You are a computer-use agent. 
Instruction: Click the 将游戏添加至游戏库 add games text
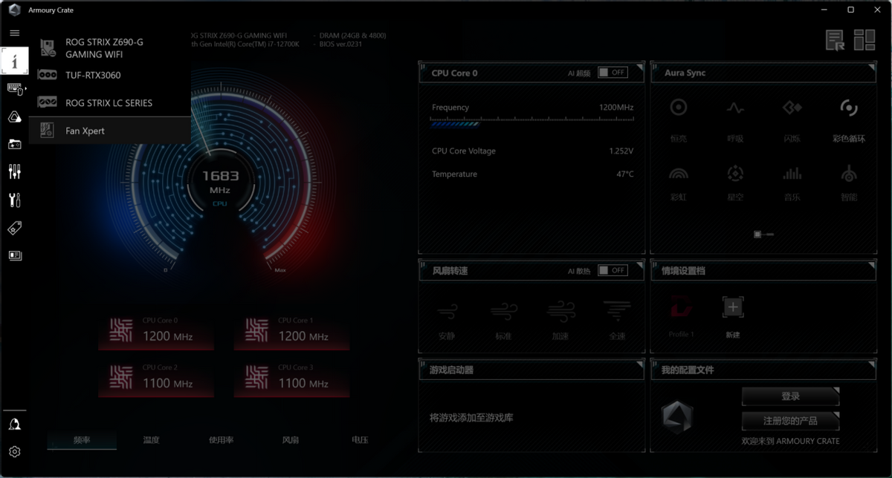471,418
